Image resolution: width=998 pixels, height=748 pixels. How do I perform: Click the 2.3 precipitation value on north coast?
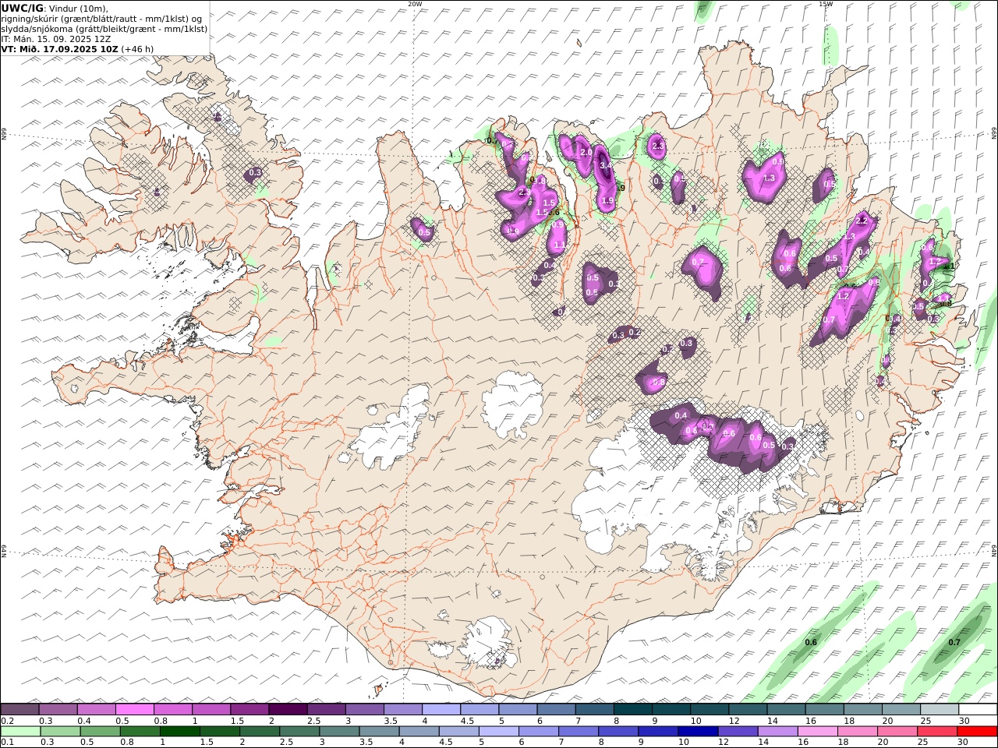[x=657, y=146]
